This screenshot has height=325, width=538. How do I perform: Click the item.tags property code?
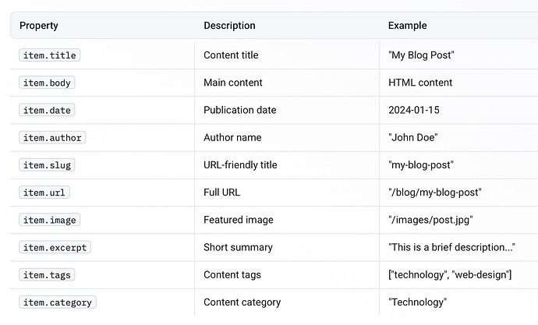click(47, 274)
